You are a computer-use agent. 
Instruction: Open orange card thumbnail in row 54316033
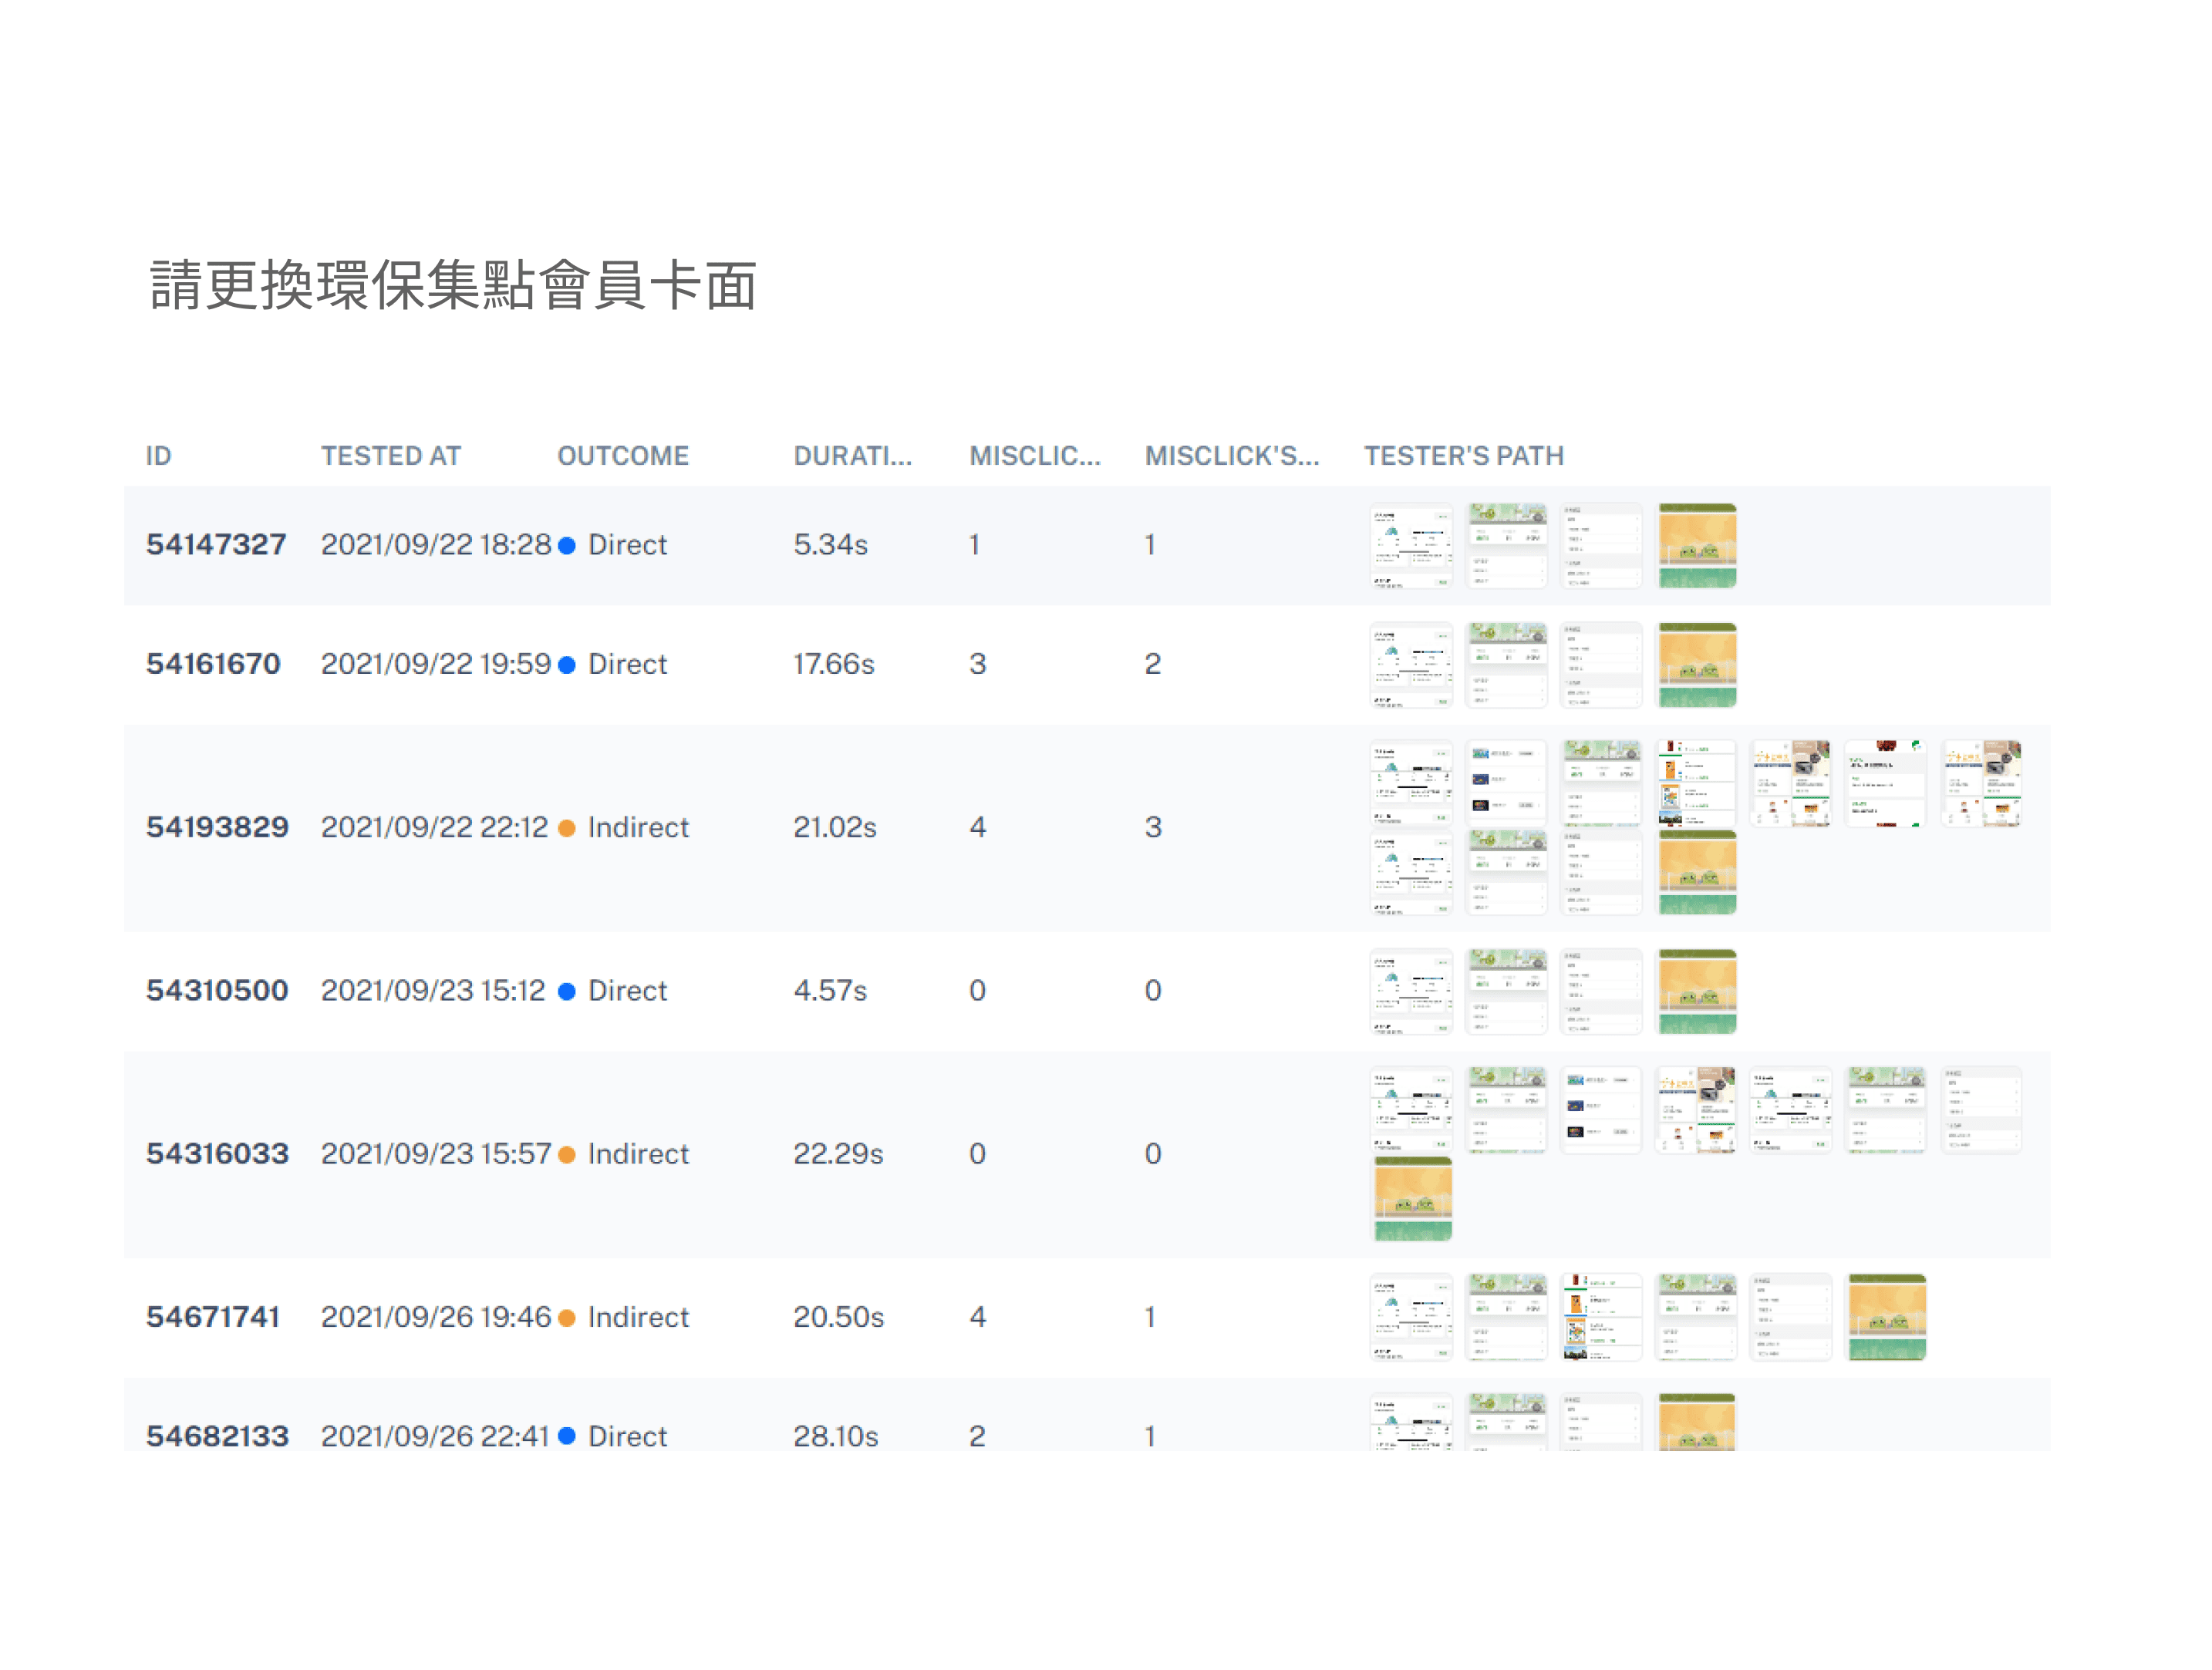(1412, 1198)
